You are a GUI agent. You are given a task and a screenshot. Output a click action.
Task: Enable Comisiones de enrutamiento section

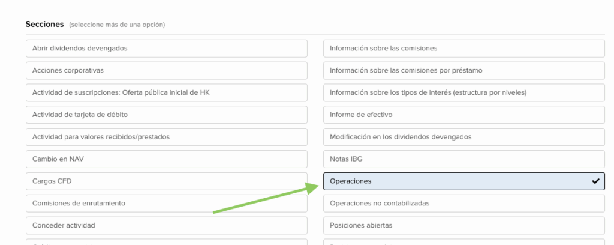166,204
